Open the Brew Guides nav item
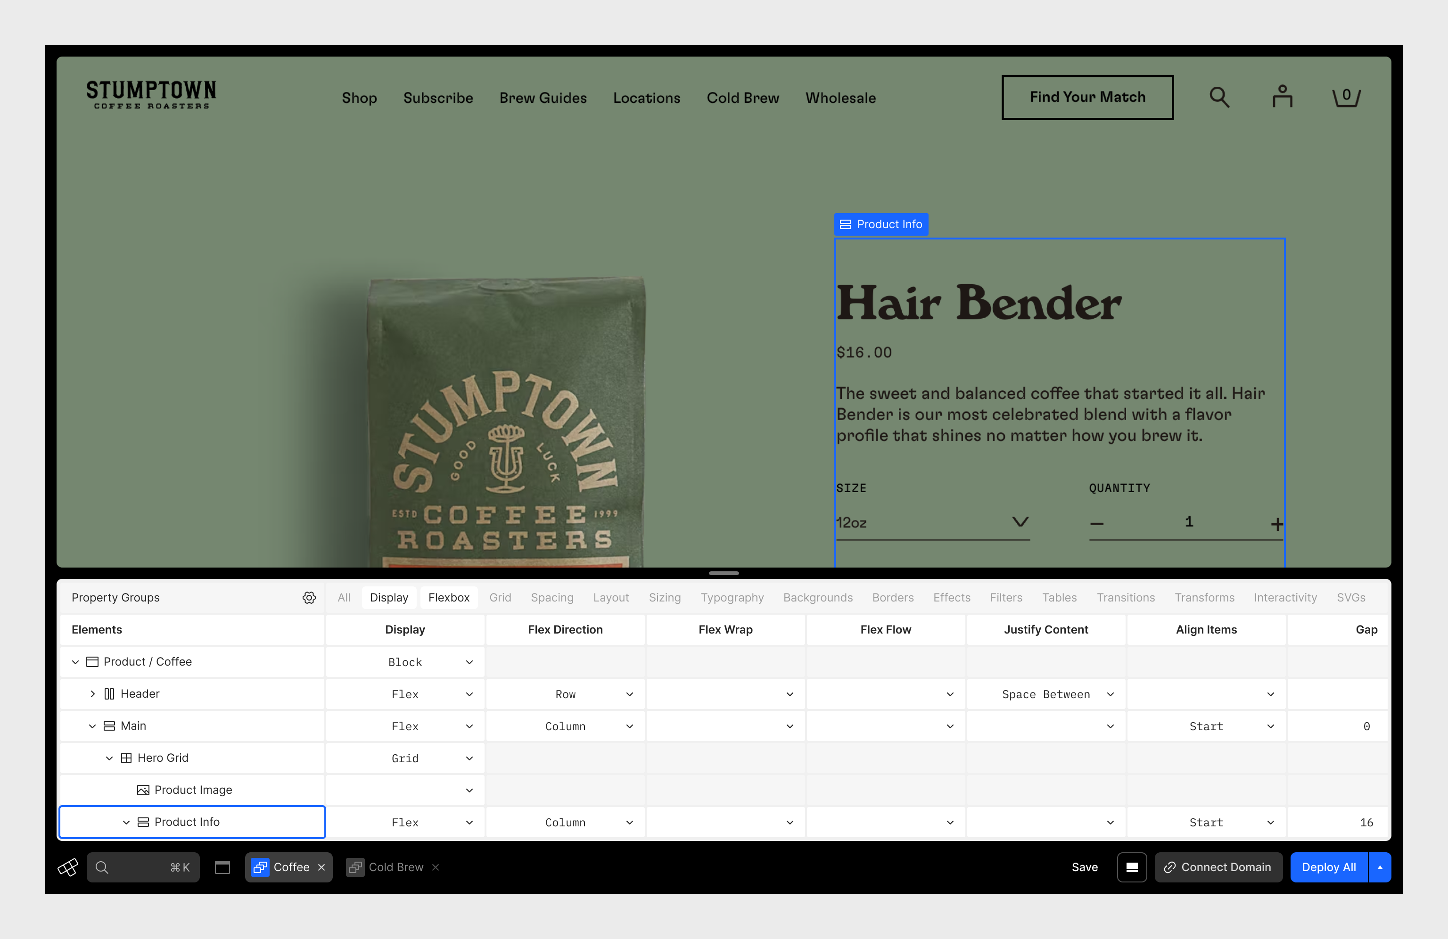Viewport: 1448px width, 939px height. coord(543,98)
